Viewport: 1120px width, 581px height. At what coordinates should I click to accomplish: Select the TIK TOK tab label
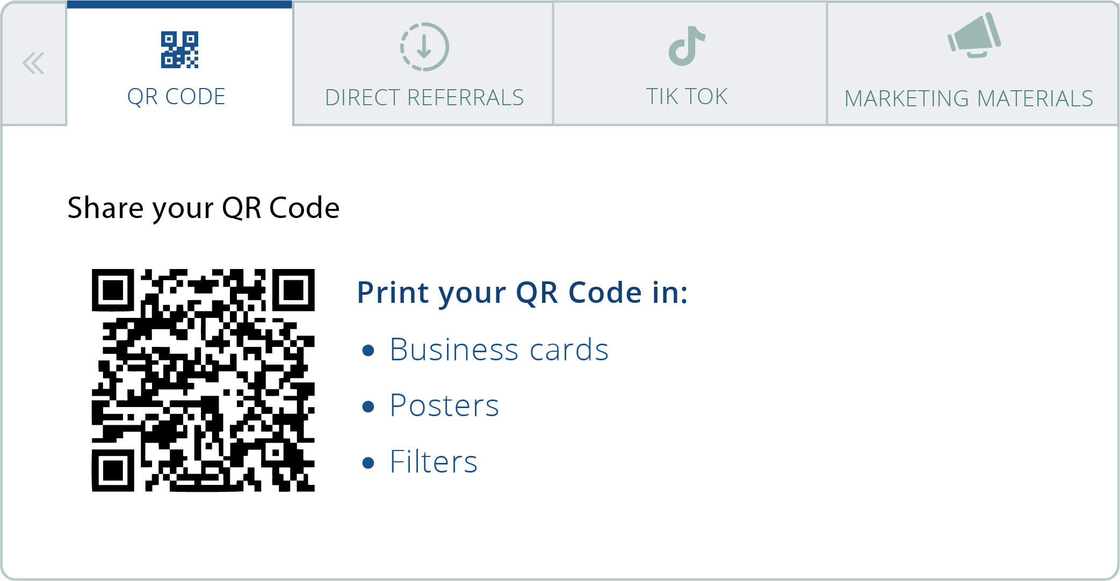coord(687,97)
